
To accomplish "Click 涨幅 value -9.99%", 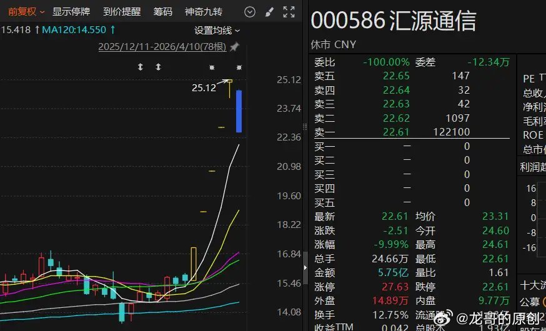I will point(391,245).
